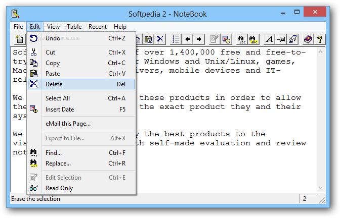
Task: Click the pushpin toolbar icon
Action: coord(281,39)
